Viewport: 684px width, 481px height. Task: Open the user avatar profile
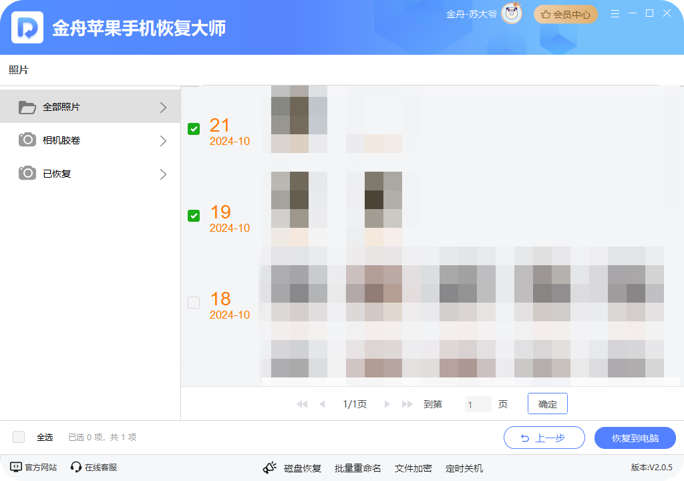pos(512,14)
